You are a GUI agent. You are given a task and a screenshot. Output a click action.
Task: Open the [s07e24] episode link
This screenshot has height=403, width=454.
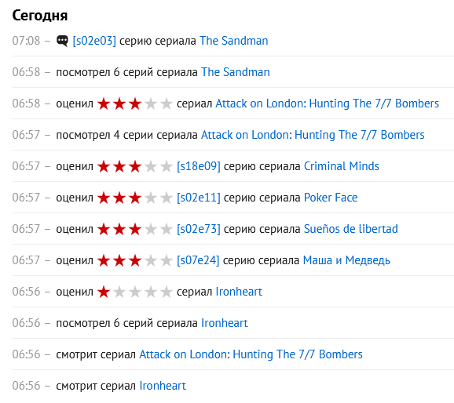pyautogui.click(x=198, y=260)
